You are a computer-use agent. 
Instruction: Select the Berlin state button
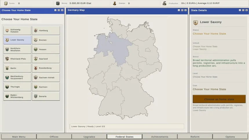[17, 68]
